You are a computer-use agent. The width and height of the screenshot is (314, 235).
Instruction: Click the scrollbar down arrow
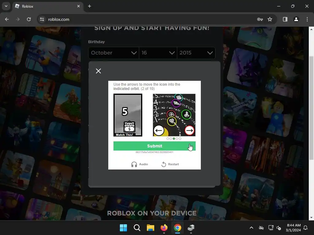[x=311, y=218]
